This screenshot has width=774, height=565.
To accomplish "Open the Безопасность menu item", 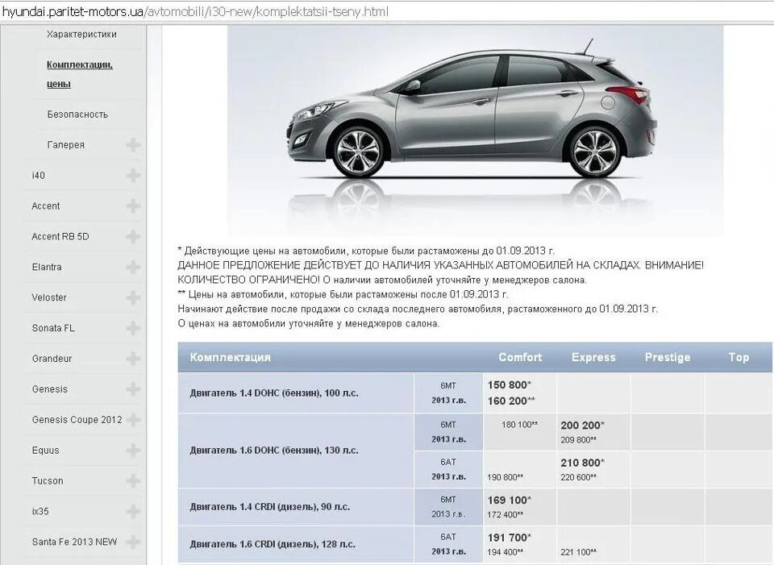I will tap(77, 114).
